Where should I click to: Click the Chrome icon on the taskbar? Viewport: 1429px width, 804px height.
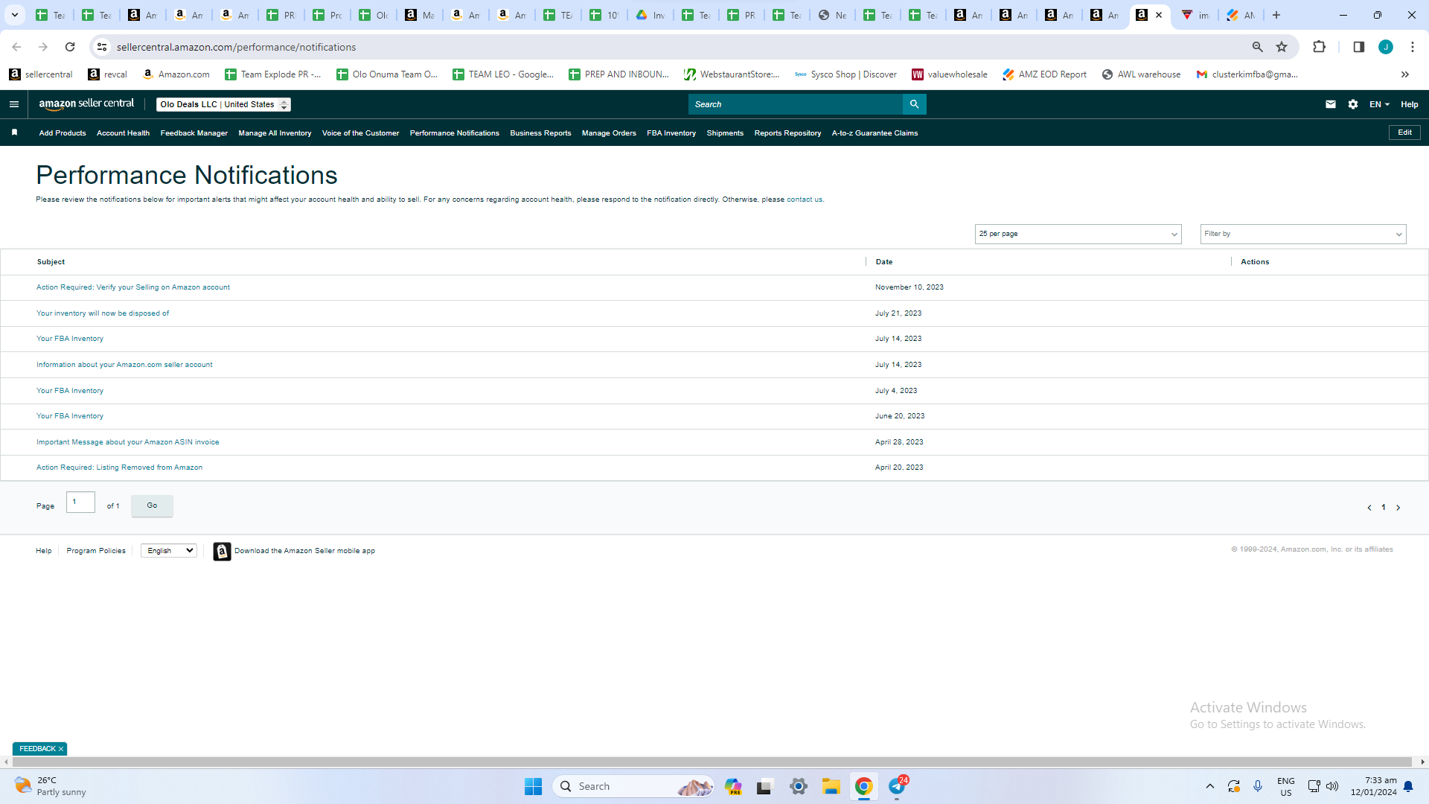click(863, 786)
